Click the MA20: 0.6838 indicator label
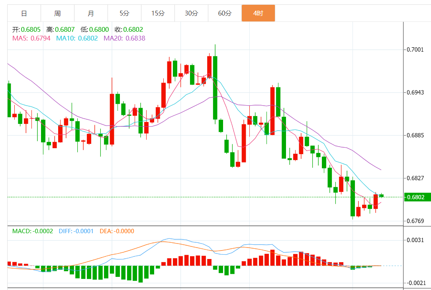 click(x=125, y=38)
